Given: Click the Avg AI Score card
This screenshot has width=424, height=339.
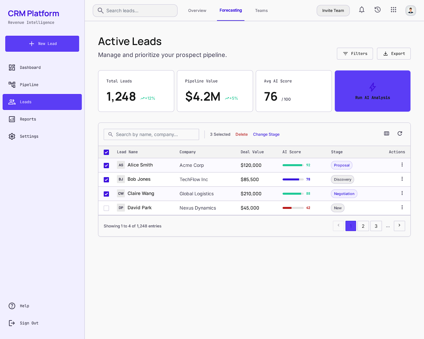Looking at the screenshot, I should pyautogui.click(x=294, y=91).
